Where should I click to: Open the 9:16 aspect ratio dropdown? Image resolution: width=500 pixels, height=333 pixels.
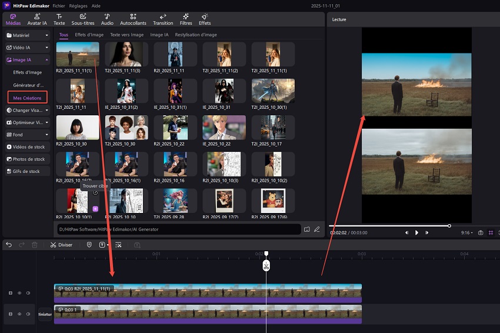[466, 233]
